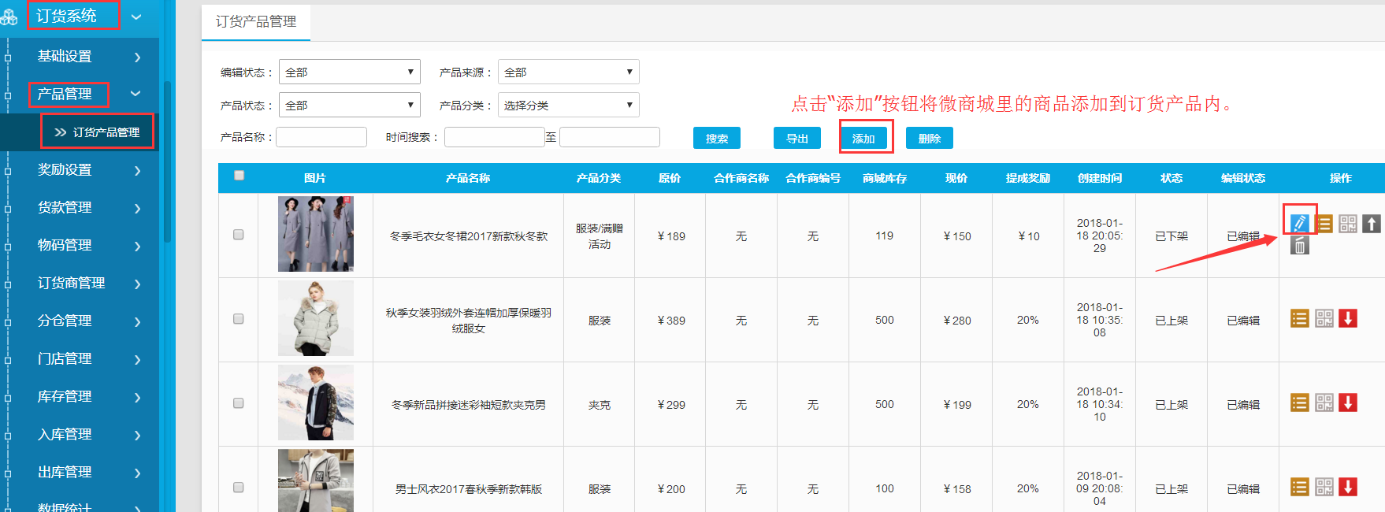The image size is (1385, 512).
Task: Click red down-arrow for 冬季新品拼接迷彩 row
Action: click(1348, 403)
